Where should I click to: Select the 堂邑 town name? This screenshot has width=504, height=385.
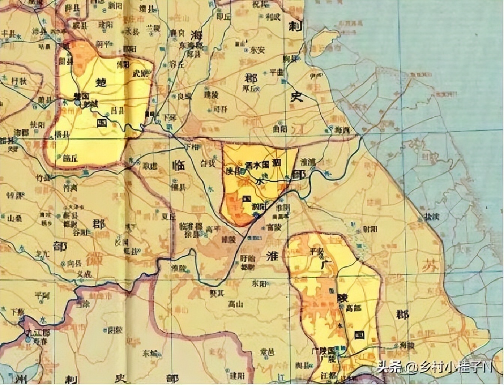(267, 352)
